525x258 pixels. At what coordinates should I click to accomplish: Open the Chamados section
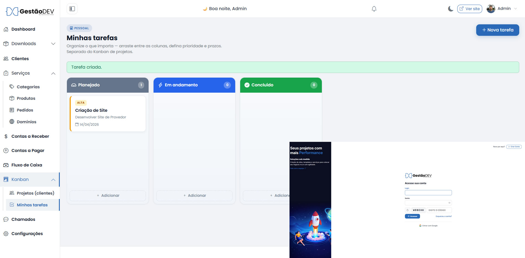[x=23, y=219]
